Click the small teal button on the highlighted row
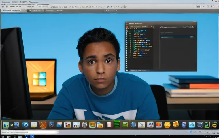Viewport: 219px width, 138px height. click(x=192, y=37)
